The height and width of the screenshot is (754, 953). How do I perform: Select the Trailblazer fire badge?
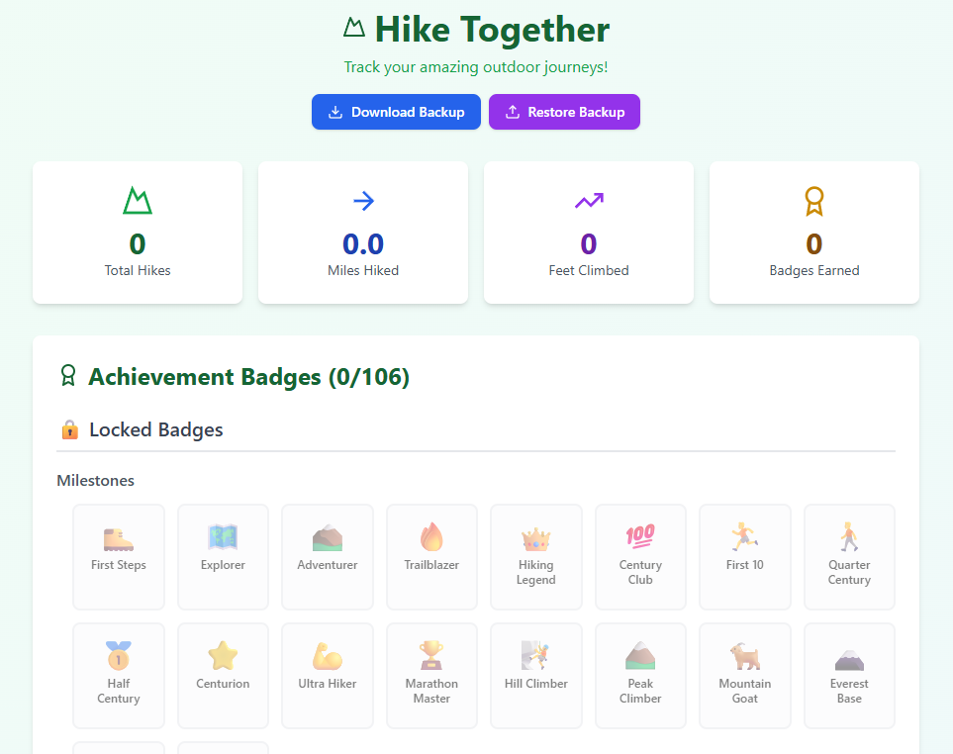431,556
